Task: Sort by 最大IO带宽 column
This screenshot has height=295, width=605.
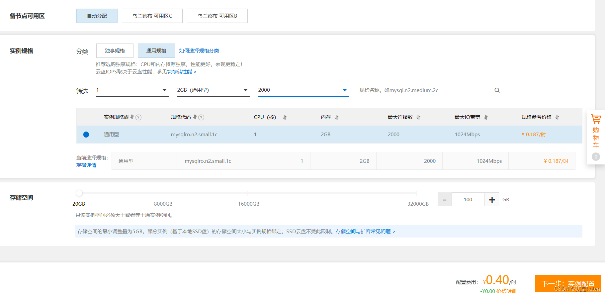Action: (486, 117)
